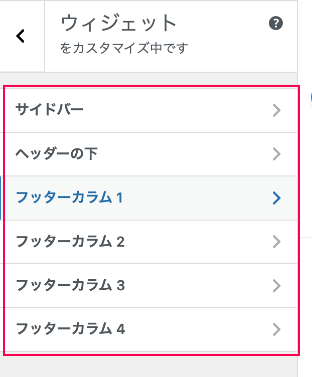Expand the highlighted フッターカラム 1 section
The height and width of the screenshot is (377, 312).
pos(151,198)
